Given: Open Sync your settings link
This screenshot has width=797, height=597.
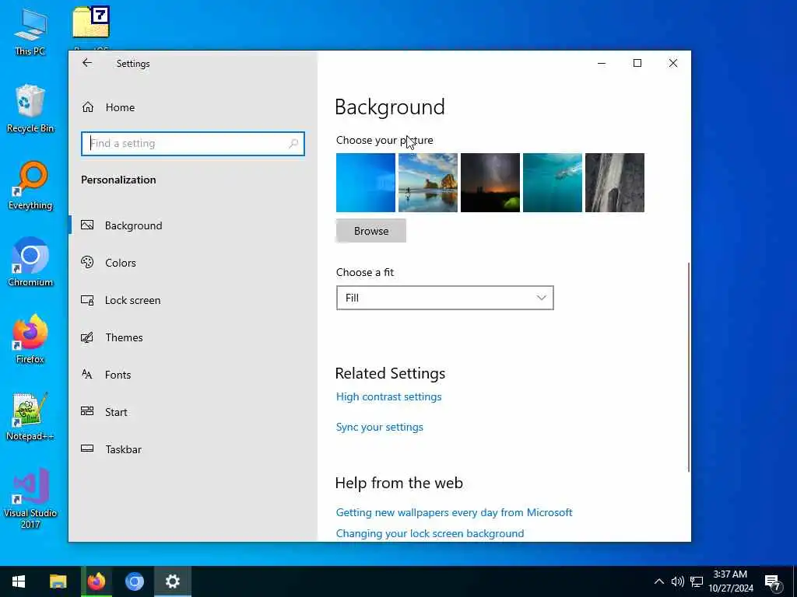Looking at the screenshot, I should (x=380, y=427).
